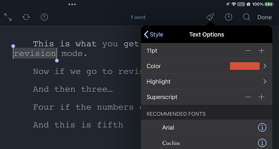Open the circled T typewriter icon
This screenshot has width=279, height=149.
44,17
